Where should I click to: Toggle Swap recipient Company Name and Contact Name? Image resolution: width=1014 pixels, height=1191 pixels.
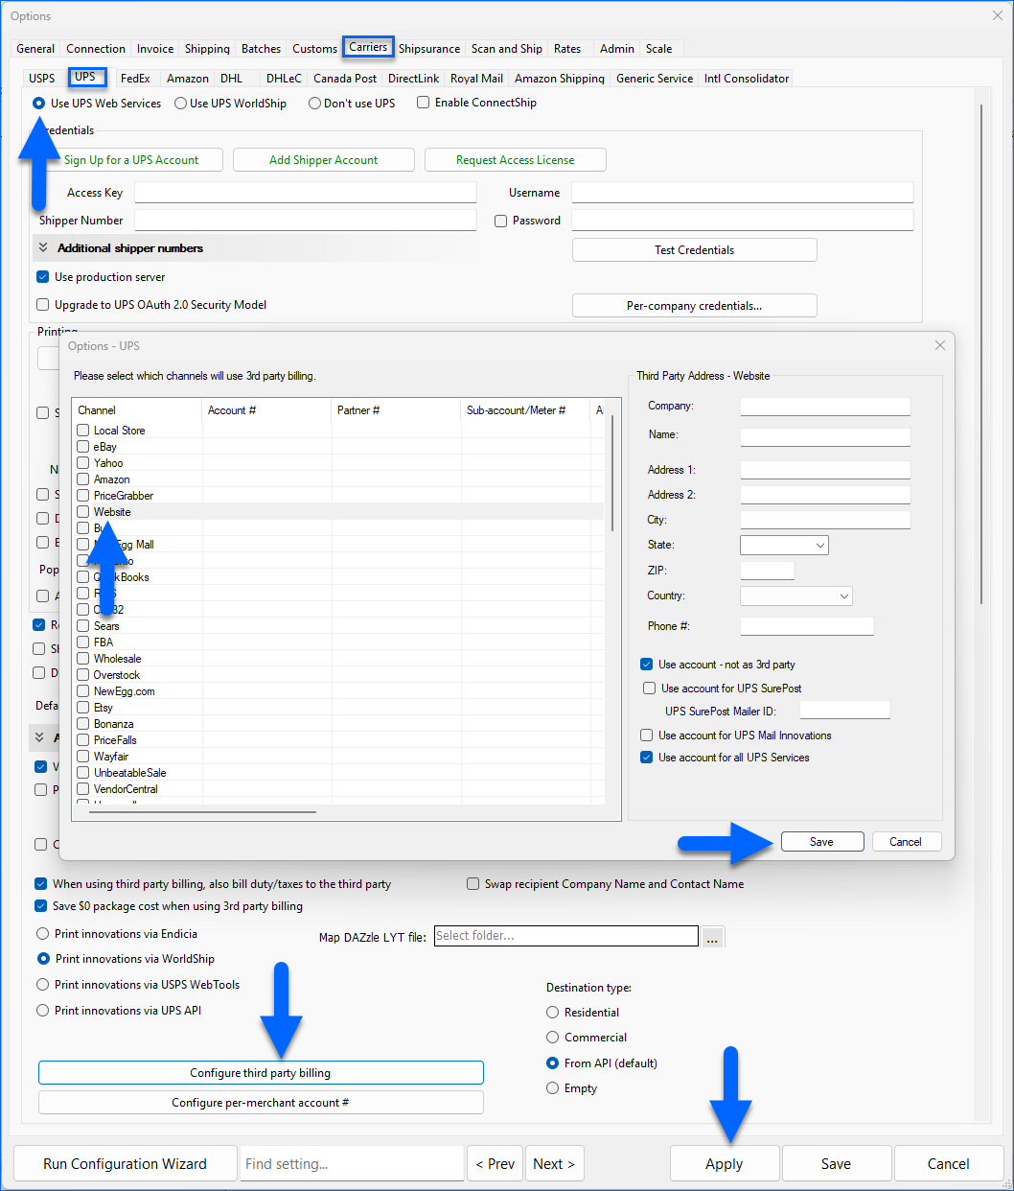coord(473,884)
